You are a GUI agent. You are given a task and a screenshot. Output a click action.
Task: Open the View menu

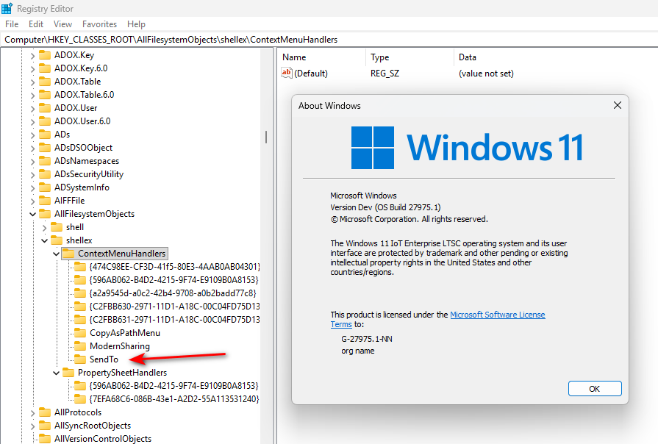[62, 24]
